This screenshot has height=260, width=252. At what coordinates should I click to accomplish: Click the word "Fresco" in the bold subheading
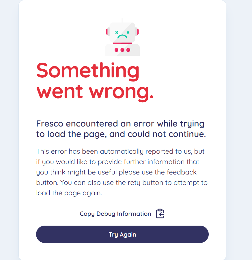[50, 124]
